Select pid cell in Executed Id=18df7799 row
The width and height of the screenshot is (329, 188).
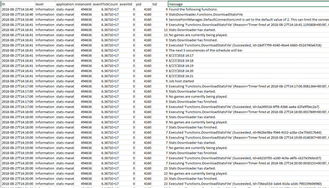[x=143, y=45]
